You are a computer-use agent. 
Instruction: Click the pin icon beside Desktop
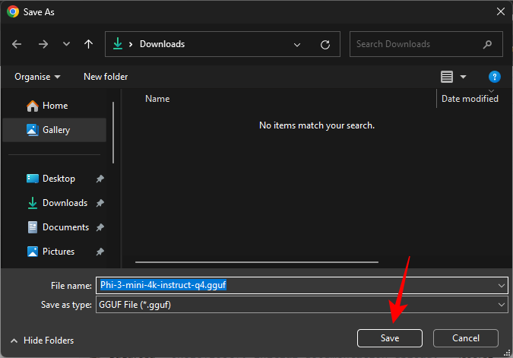[x=100, y=179]
